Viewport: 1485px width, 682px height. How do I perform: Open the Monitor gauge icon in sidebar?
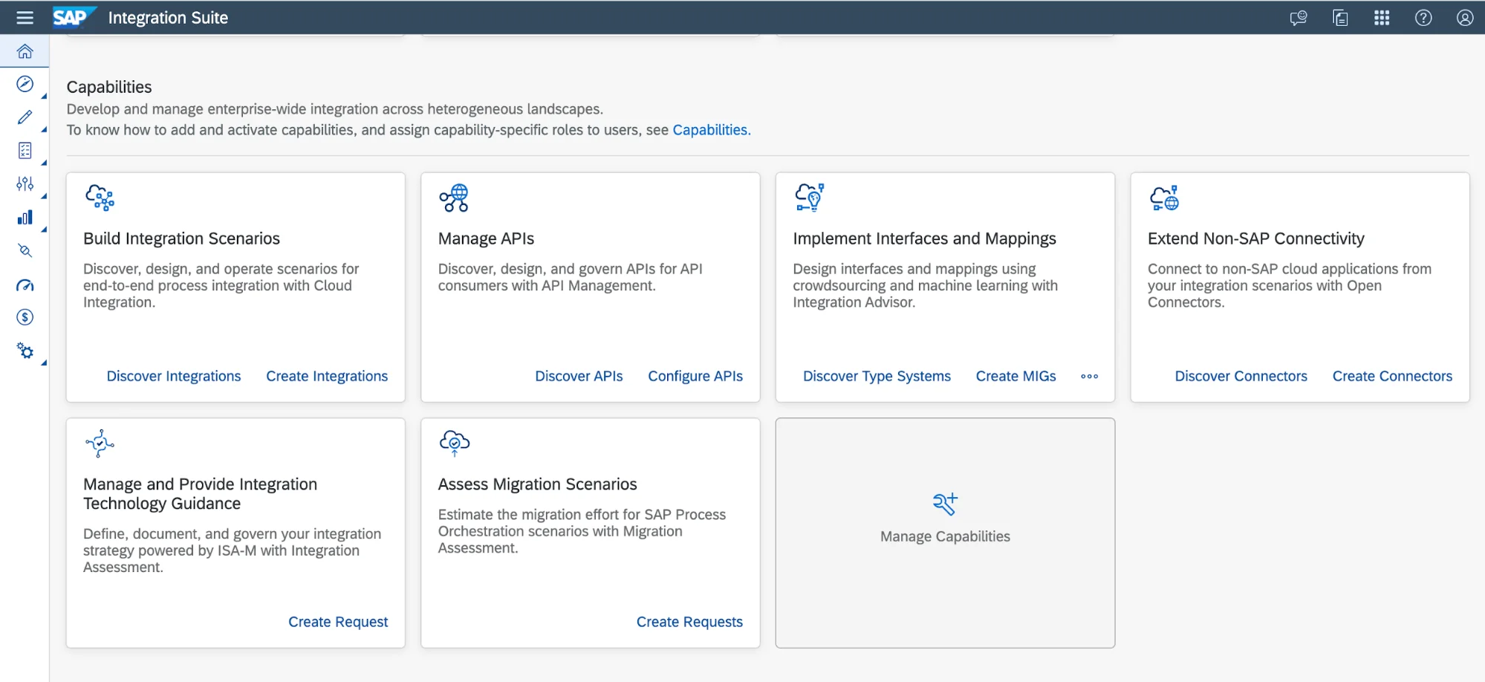(25, 285)
